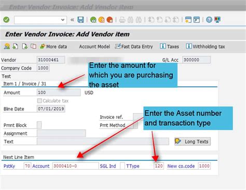Click the TType field showing 120
Viewport: 246px width, 190px height.
coord(159,166)
